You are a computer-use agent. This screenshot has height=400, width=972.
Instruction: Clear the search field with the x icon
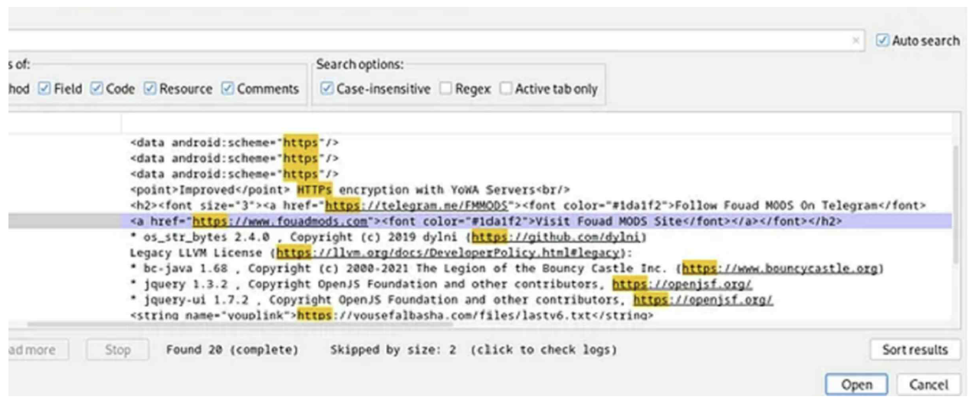pyautogui.click(x=855, y=41)
